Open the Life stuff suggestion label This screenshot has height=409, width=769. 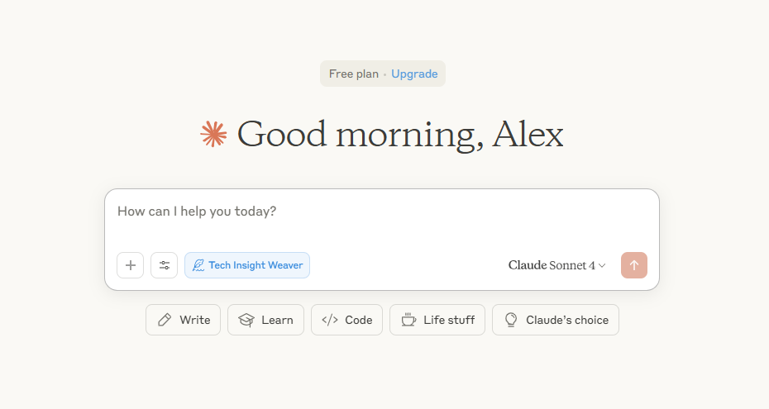(x=449, y=320)
